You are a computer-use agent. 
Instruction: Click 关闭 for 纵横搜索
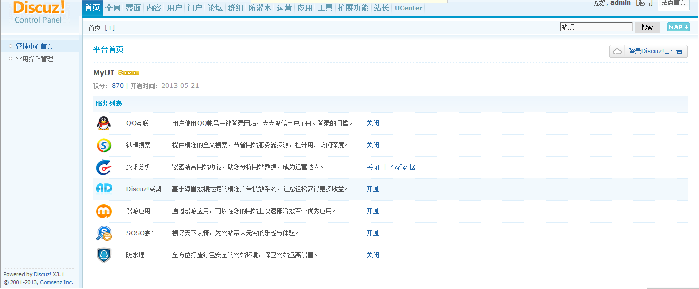373,145
